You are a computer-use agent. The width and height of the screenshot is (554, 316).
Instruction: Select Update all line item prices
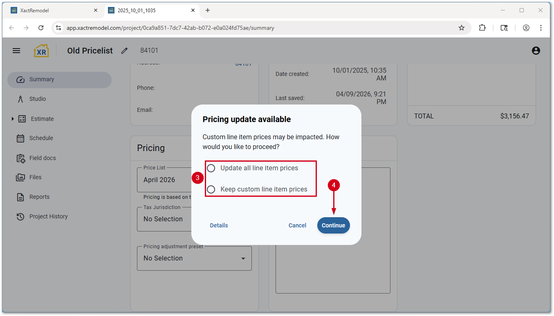coord(211,168)
